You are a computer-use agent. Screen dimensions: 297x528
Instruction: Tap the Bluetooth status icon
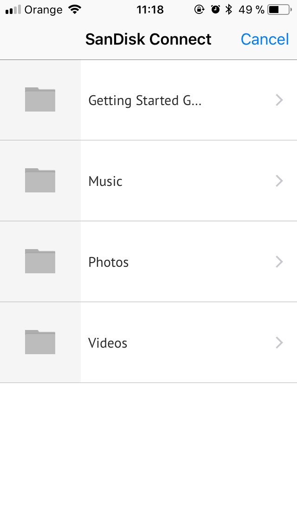(229, 9)
